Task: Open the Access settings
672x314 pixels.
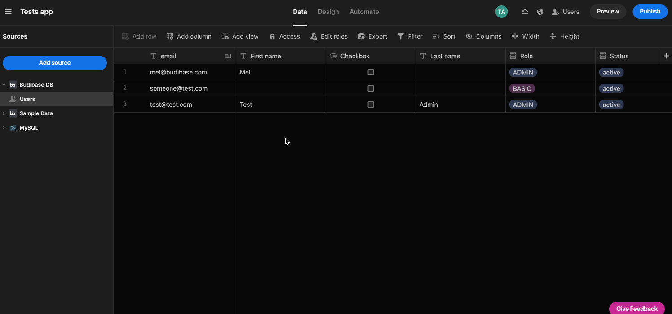Action: pos(284,36)
